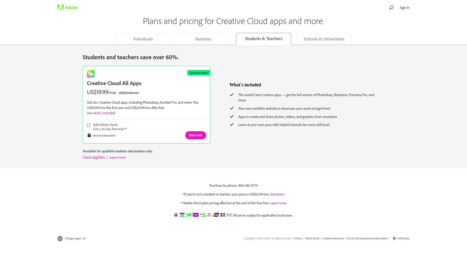Enable the Add Adobe Stock checkbox
The width and height of the screenshot is (467, 271).
tap(89, 125)
